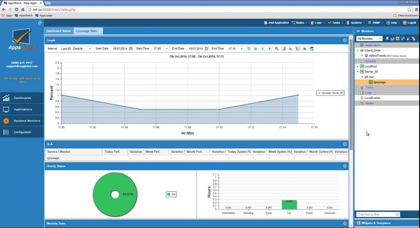This screenshot has height=228, width=420.
Task: Open the Help menu
Action: (x=393, y=23)
